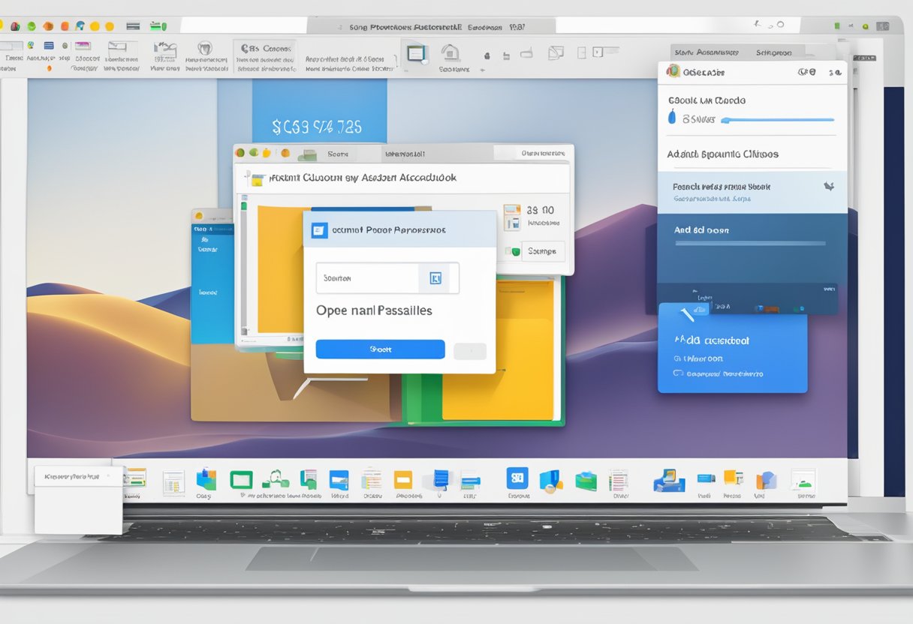The height and width of the screenshot is (624, 913).
Task: Click the house icon in the top toolbar
Action: pos(450,52)
